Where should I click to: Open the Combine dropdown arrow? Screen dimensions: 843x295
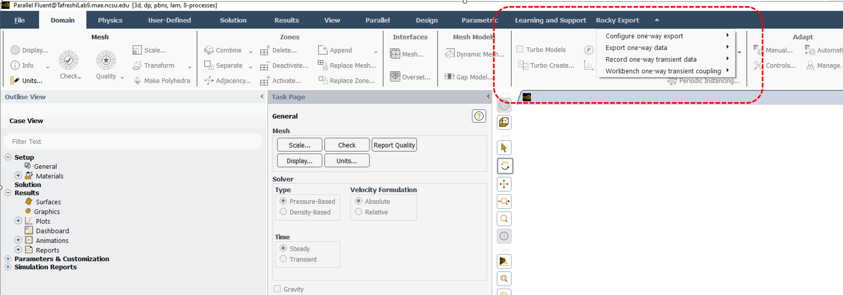point(251,52)
